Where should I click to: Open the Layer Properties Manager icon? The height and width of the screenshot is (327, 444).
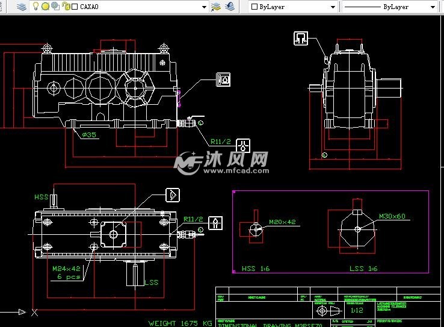(x=22, y=7)
